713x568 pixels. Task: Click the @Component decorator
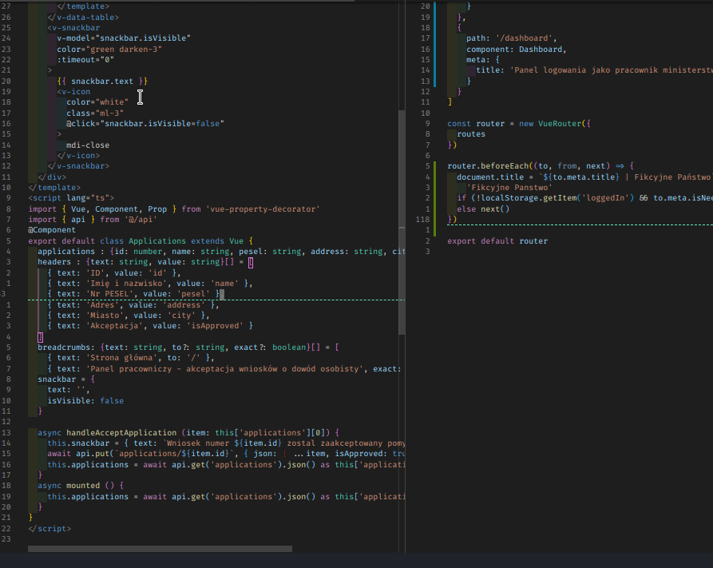[x=52, y=230]
